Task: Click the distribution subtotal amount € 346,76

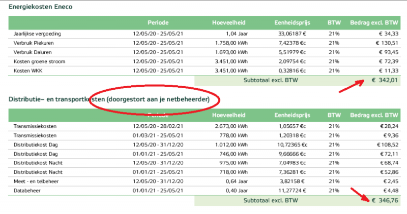Action: (384, 200)
